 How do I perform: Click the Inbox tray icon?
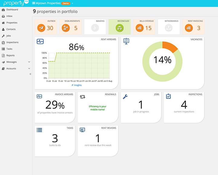[x=3, y=16]
